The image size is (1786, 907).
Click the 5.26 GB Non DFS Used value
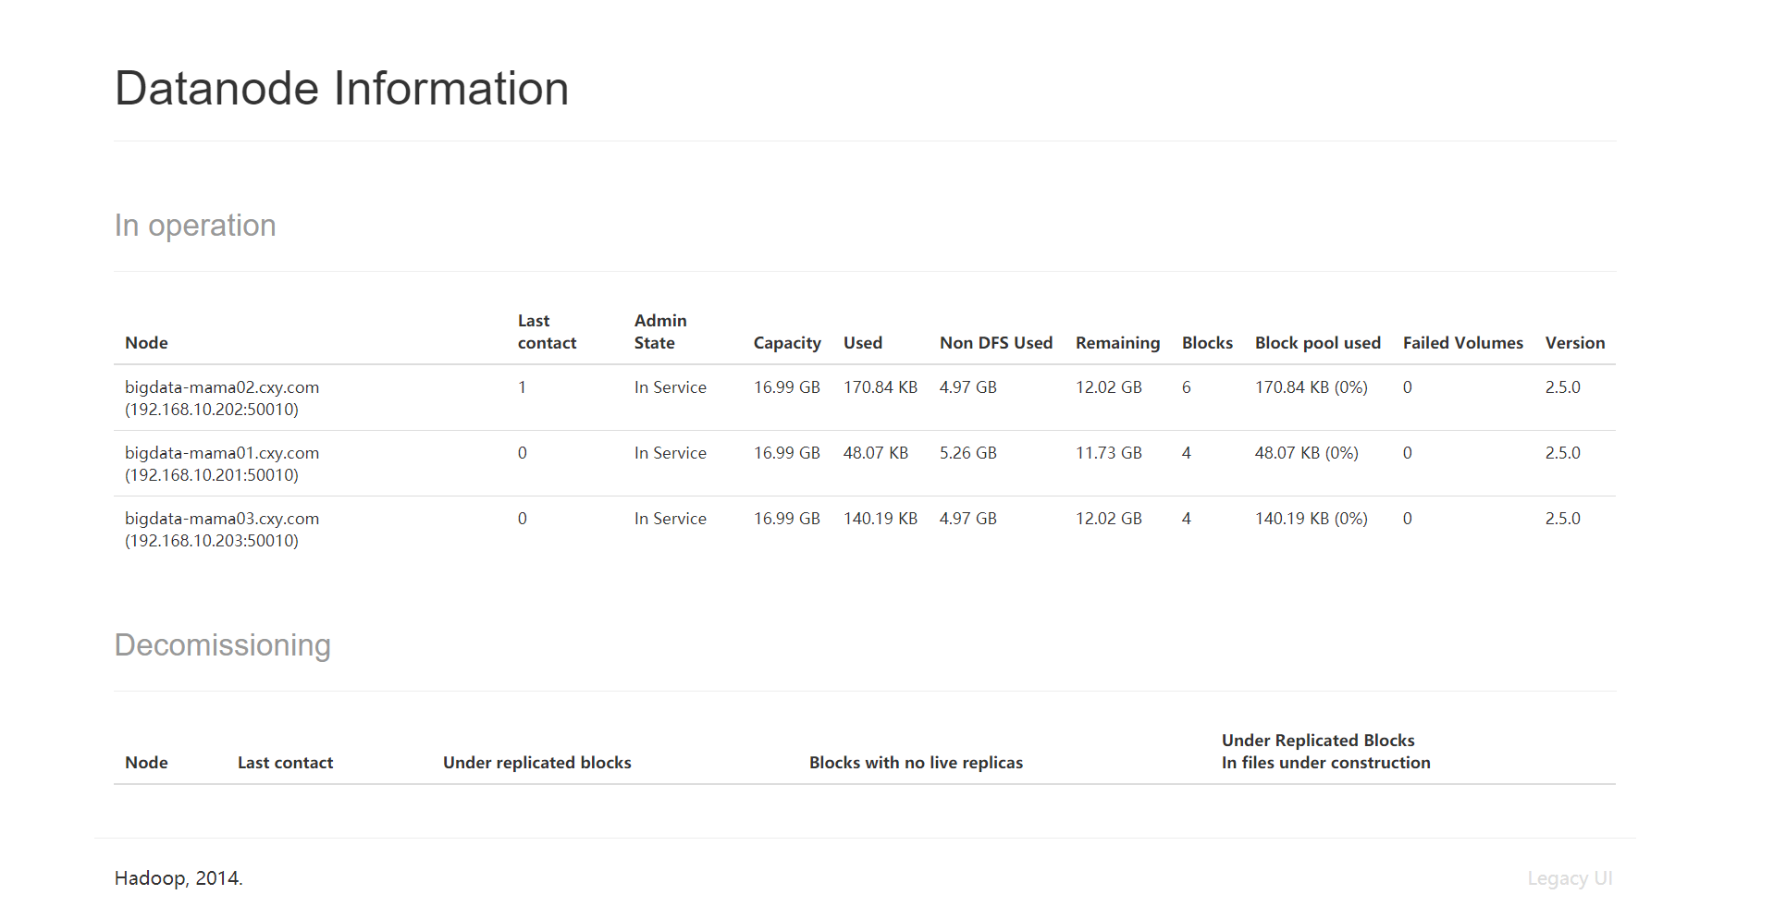point(967,453)
